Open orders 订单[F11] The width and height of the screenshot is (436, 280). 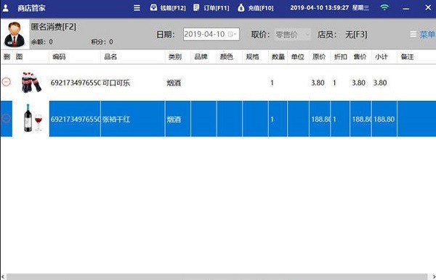211,8
